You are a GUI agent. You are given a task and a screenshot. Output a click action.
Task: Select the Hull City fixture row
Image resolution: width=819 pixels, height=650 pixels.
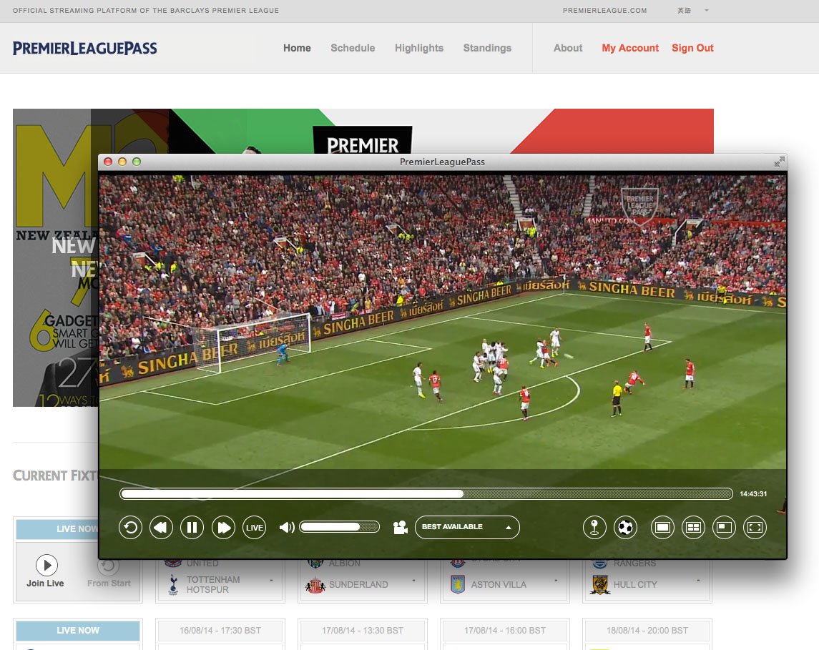647,585
